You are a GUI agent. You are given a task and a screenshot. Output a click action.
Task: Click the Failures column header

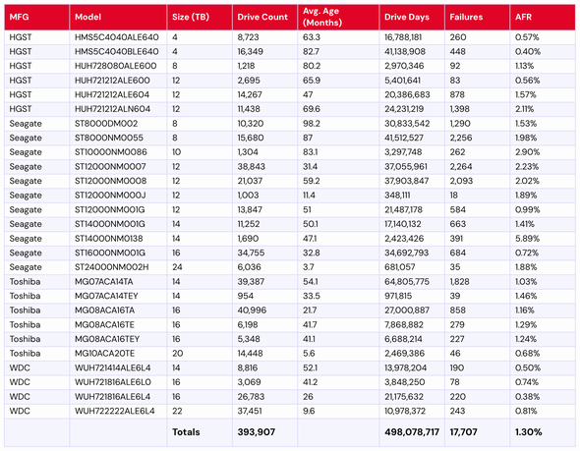tap(477, 17)
